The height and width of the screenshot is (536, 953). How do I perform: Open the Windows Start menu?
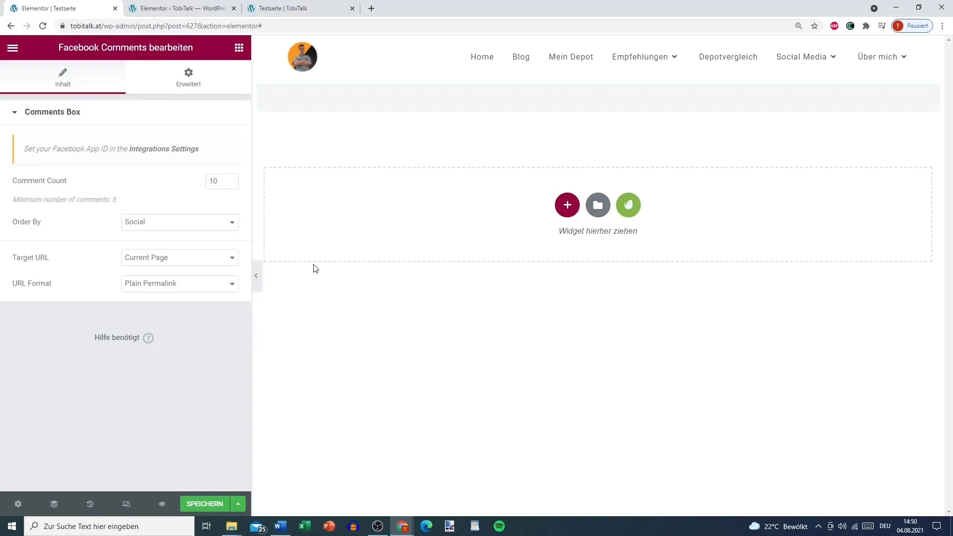(12, 526)
